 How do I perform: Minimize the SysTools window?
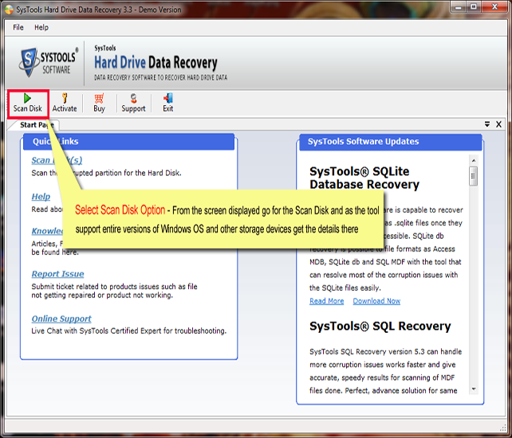click(459, 7)
